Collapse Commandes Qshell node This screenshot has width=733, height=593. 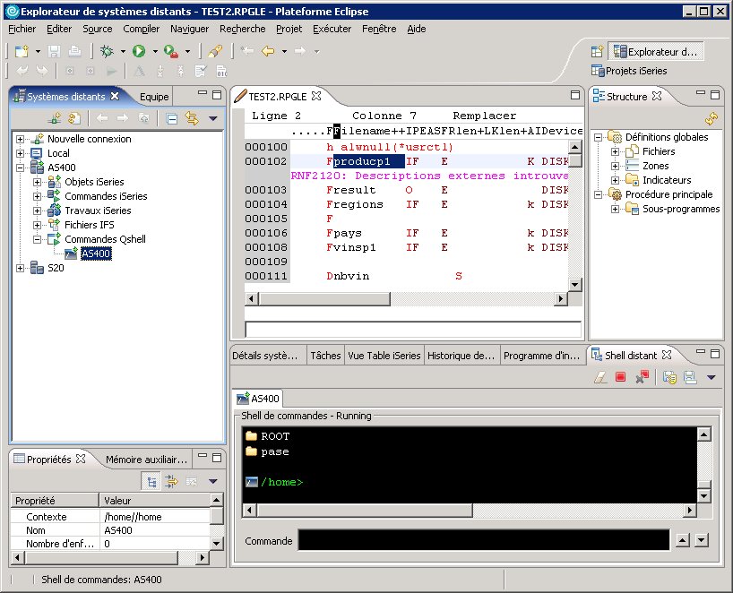(x=38, y=239)
